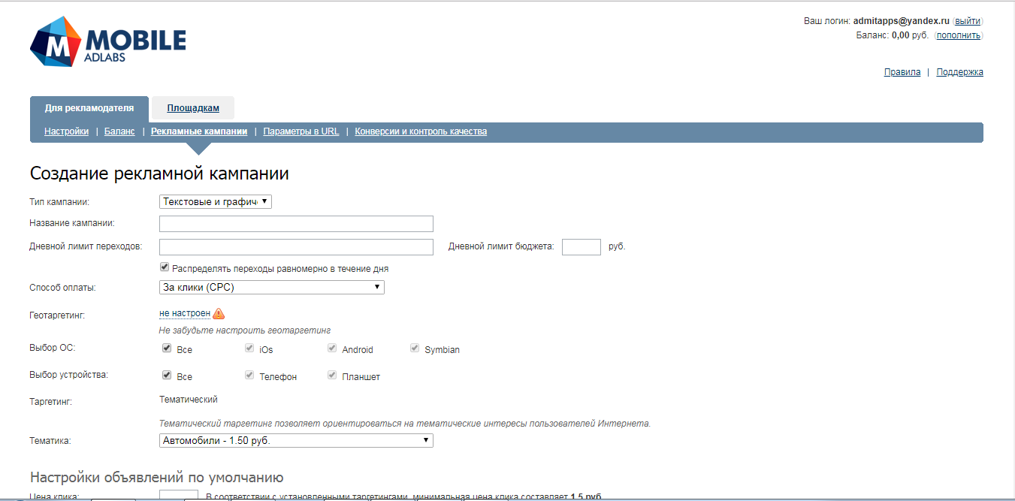Switch to the 'Площадкам' tab
This screenshot has width=1015, height=501.
click(193, 108)
